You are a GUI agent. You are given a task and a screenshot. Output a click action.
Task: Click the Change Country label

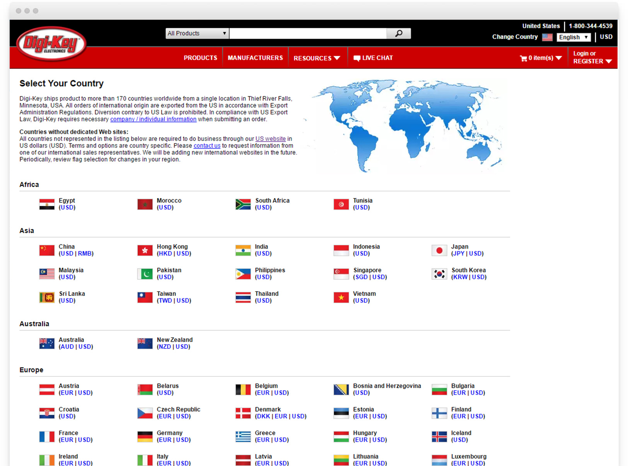point(515,37)
